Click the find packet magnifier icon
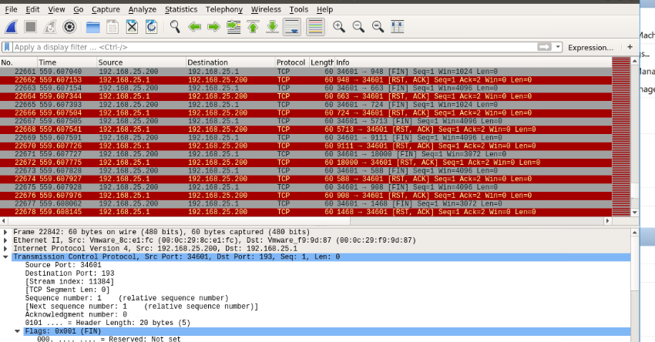This screenshot has height=342, width=655. click(x=175, y=27)
